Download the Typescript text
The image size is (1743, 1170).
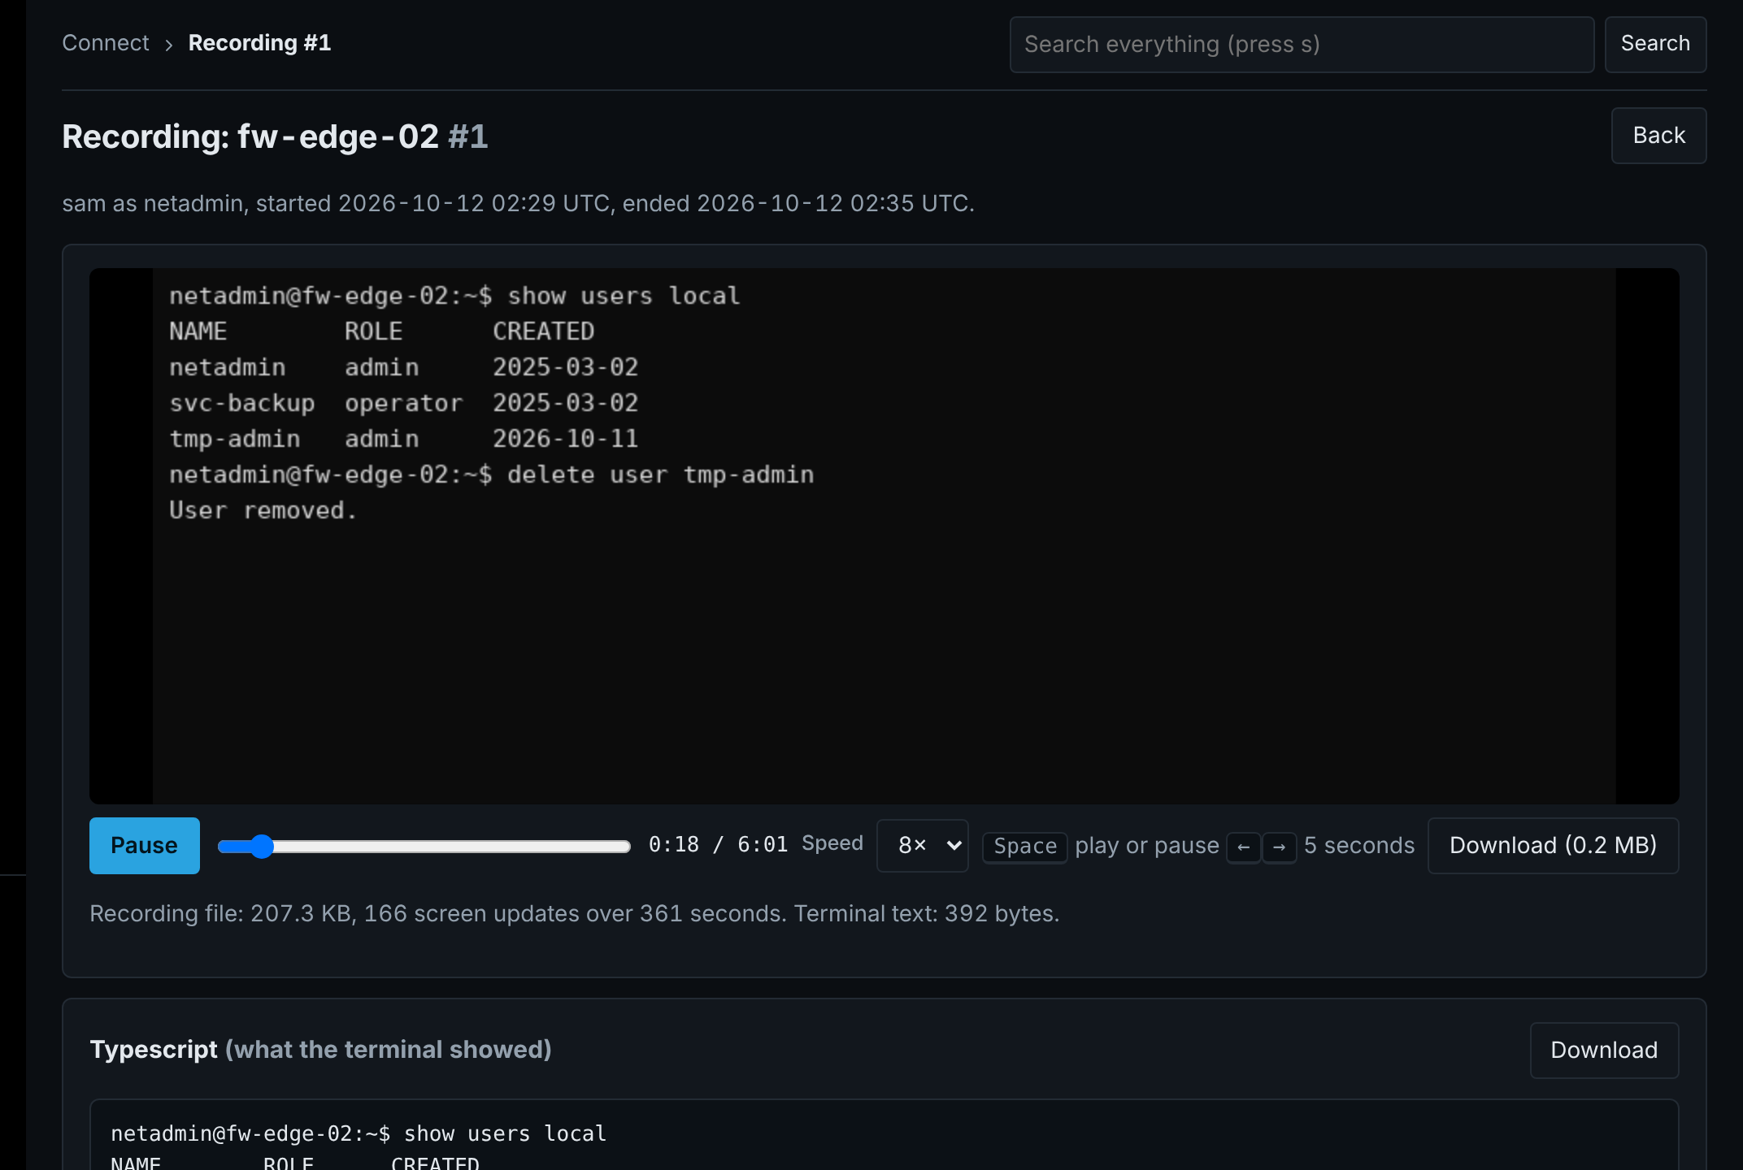[1605, 1051]
